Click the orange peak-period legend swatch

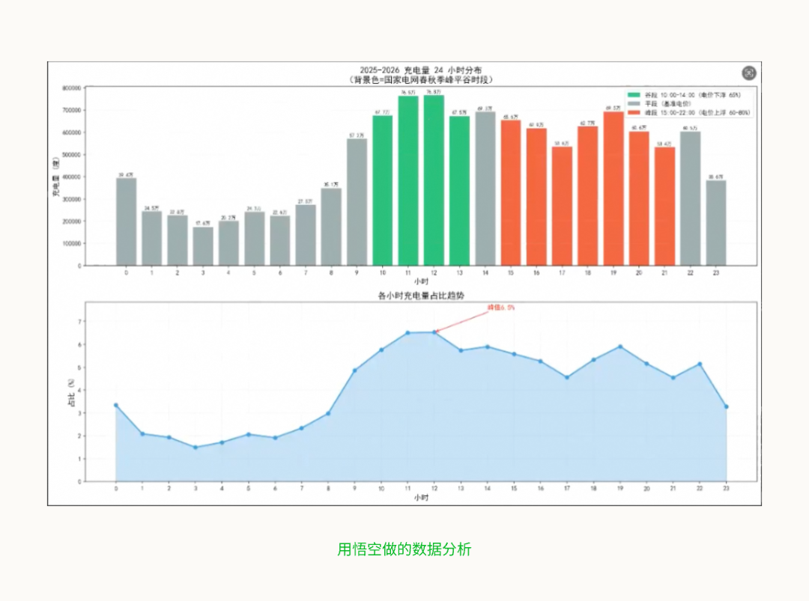click(634, 112)
